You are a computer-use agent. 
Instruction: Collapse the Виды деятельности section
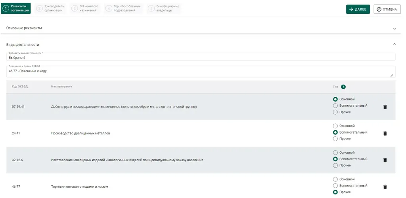(x=394, y=44)
